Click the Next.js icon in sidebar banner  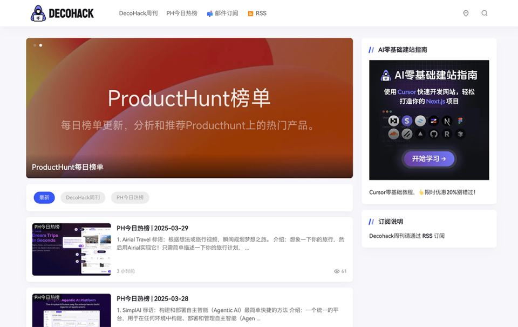447,121
